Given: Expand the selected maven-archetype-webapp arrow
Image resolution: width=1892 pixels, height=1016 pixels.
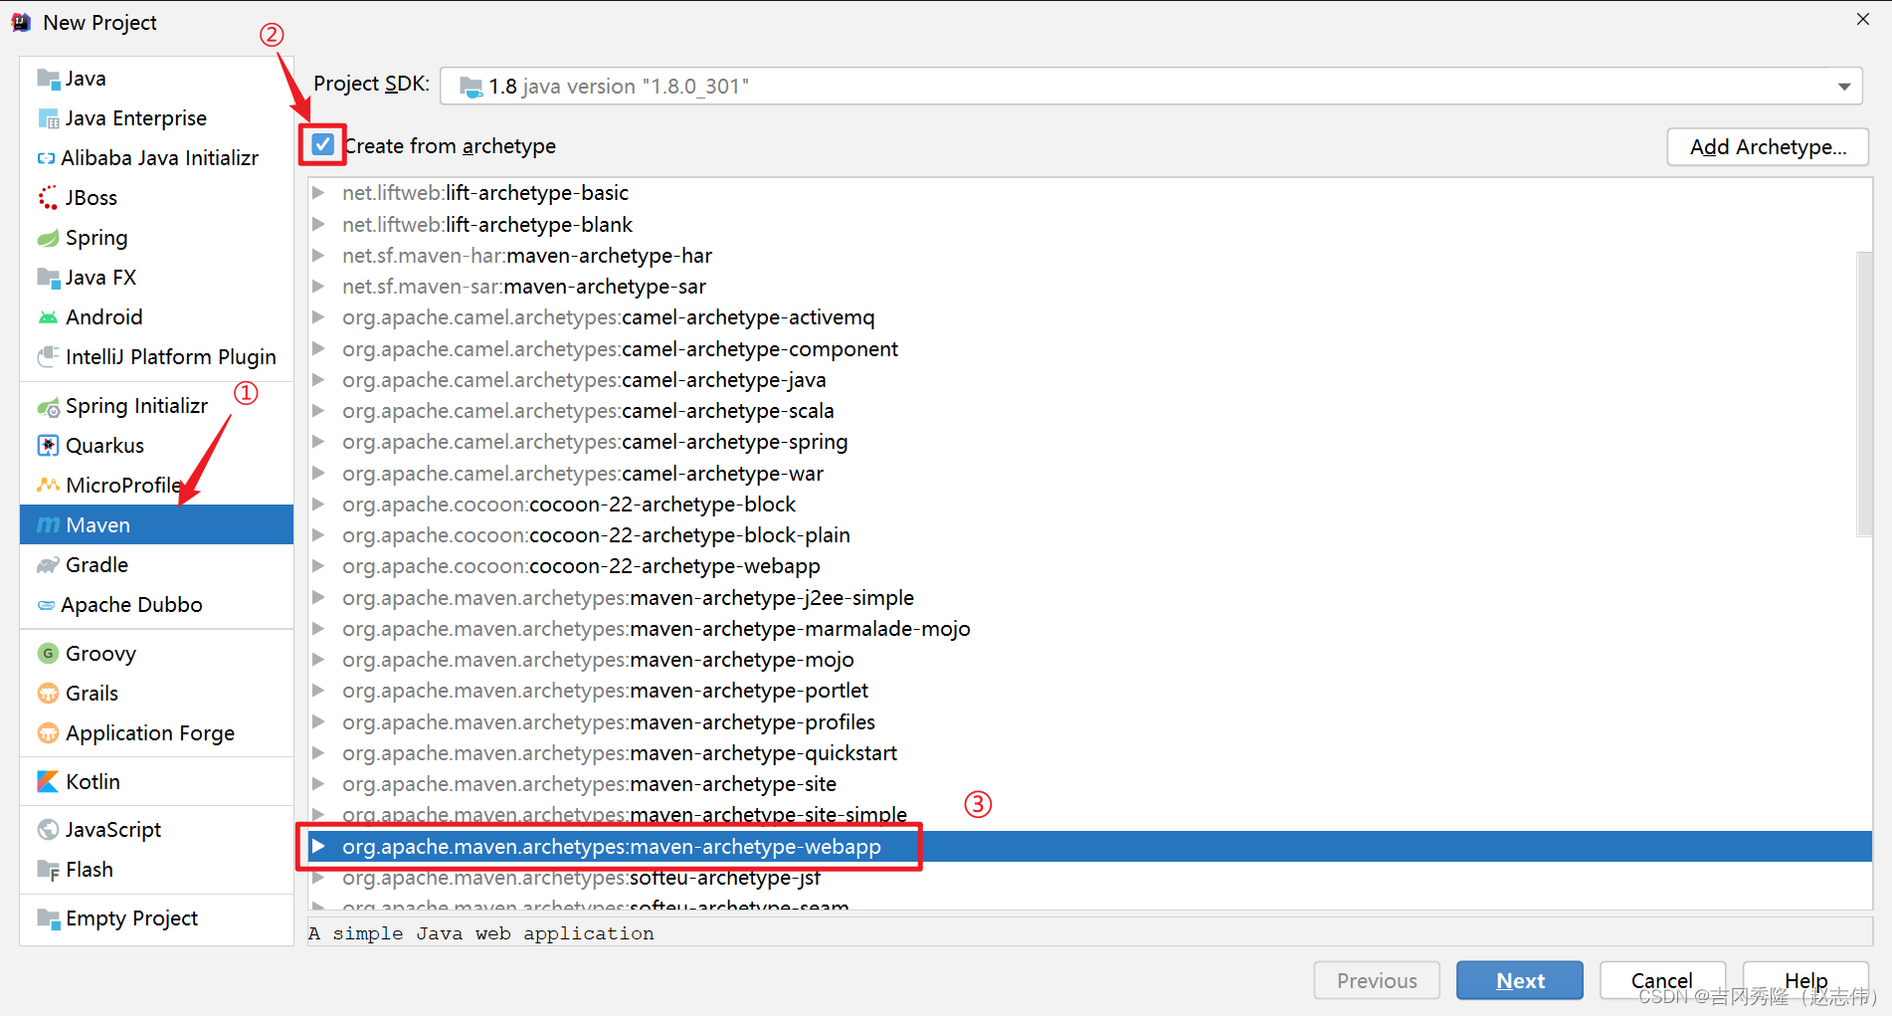Looking at the screenshot, I should [318, 847].
